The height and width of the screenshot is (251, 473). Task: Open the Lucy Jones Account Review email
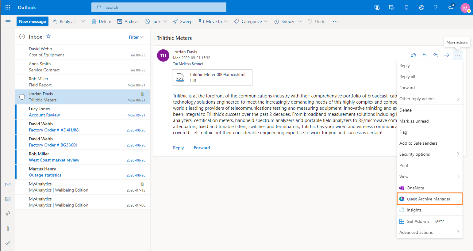tap(83, 112)
